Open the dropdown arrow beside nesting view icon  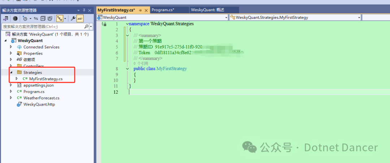tap(65, 18)
